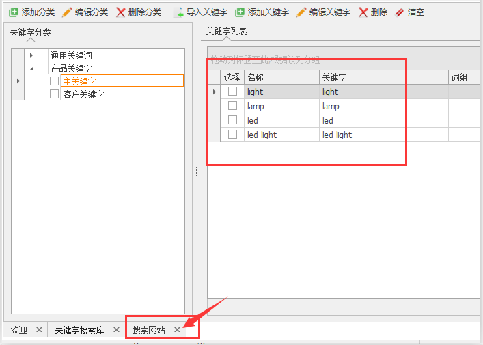Check the 通用关键词 category checkbox

[42, 55]
